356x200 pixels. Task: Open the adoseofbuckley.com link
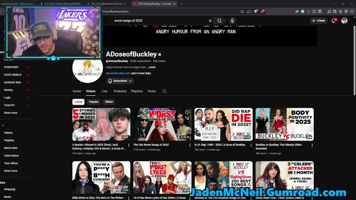pos(118,73)
